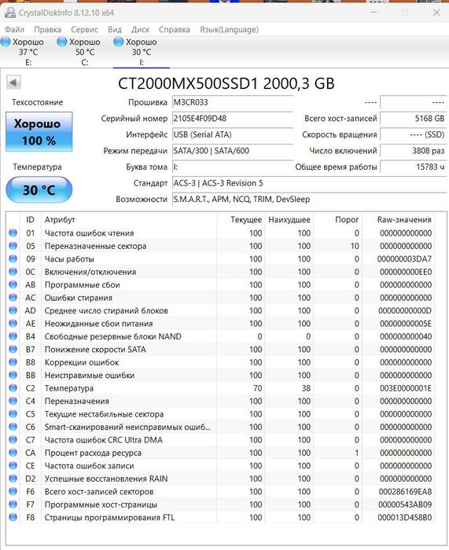This screenshot has height=550, width=449.
Task: Click the Атрибут column header
Action: pos(129,219)
